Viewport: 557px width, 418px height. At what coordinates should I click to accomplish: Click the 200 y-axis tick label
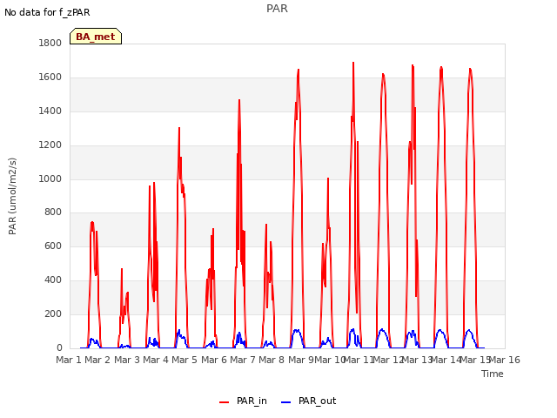coord(53,313)
